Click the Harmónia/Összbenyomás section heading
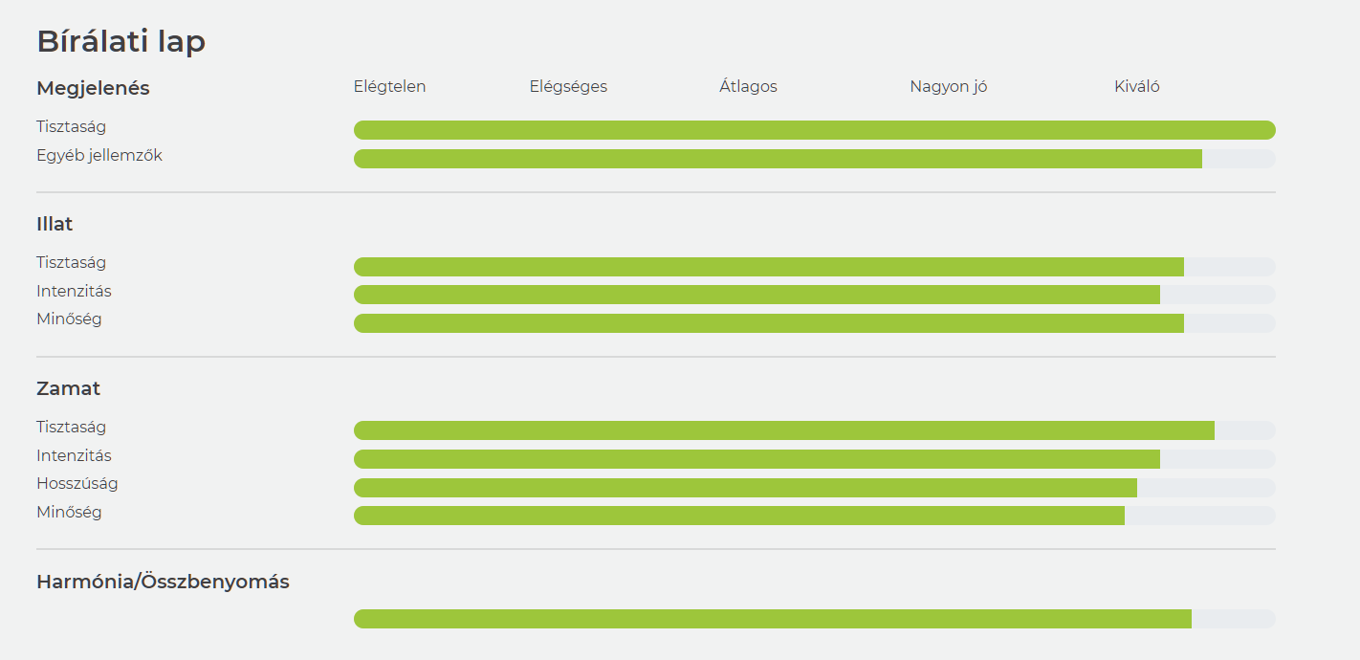 (163, 582)
